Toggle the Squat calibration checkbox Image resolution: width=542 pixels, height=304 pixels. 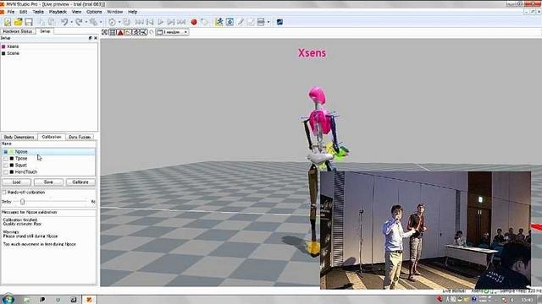tap(6, 166)
